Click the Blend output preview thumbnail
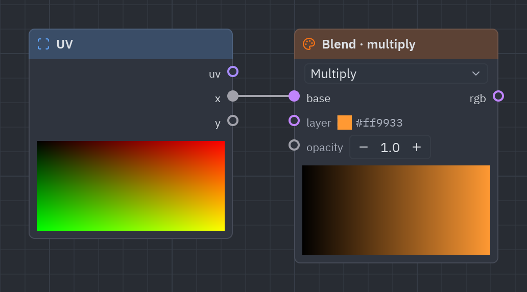Screen dimensions: 527x292 396,210
